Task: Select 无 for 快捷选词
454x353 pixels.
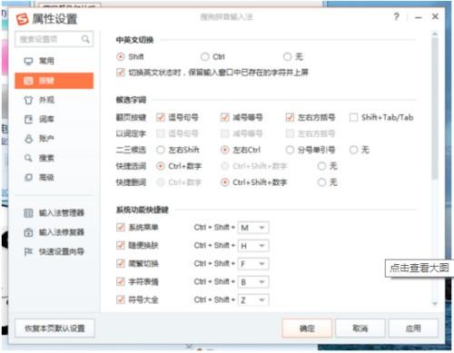Action: point(321,166)
